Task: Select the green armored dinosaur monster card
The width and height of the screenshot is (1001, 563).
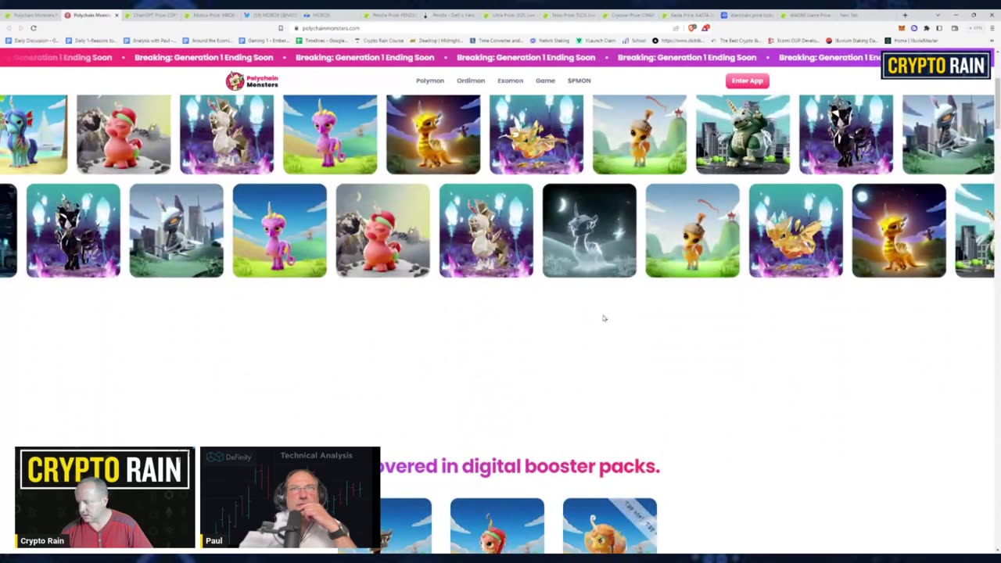Action: 743,134
